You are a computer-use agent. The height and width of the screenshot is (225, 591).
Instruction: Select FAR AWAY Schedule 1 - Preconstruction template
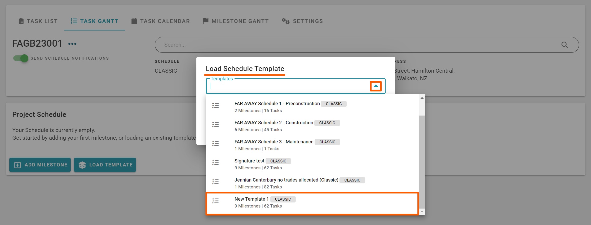[x=277, y=104]
